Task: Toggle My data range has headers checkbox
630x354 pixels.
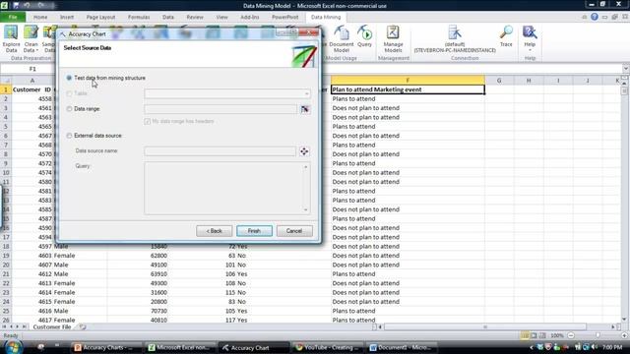Action: (147, 121)
